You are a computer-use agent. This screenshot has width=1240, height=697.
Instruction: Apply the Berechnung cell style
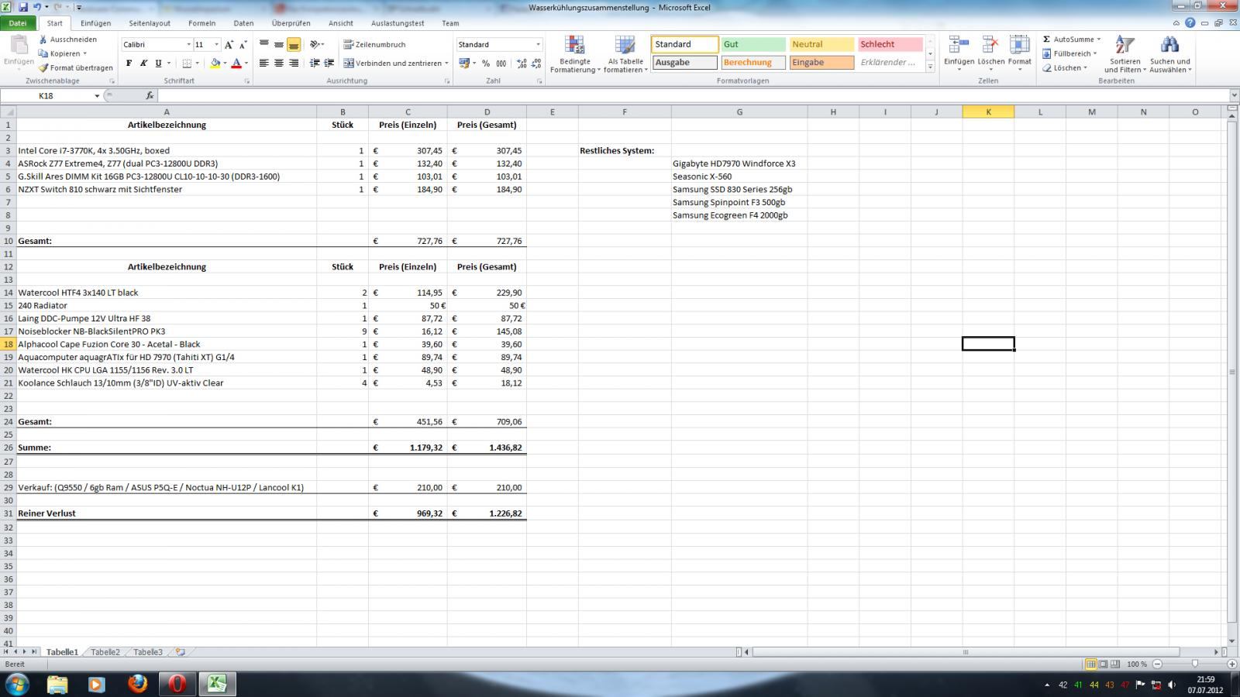click(753, 63)
